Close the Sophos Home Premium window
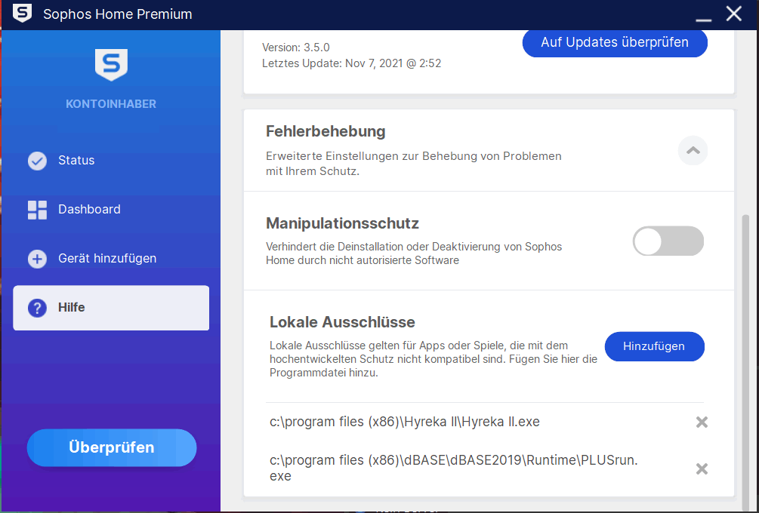This screenshot has width=759, height=513. [x=734, y=14]
